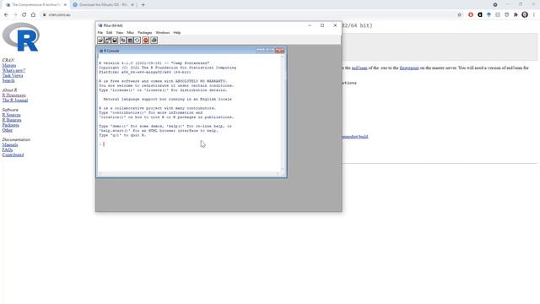Open a new browser tab with plus button
Image resolution: width=540 pixels, height=304 pixels.
143,5
